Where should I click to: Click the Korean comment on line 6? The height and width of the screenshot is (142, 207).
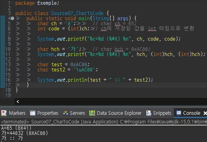(144, 28)
